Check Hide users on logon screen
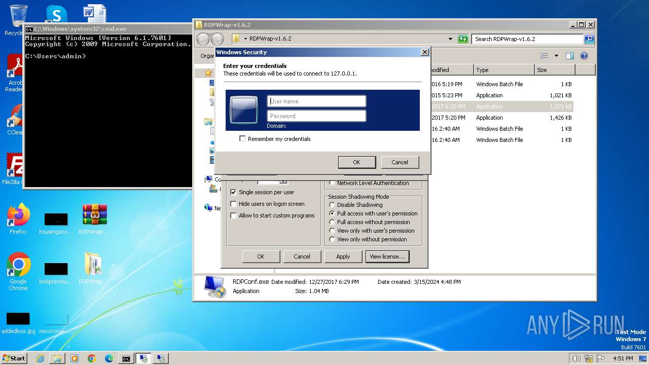The height and width of the screenshot is (365, 649). click(233, 204)
